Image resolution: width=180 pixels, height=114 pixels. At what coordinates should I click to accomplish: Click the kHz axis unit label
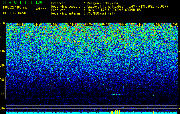(x=3, y=23)
